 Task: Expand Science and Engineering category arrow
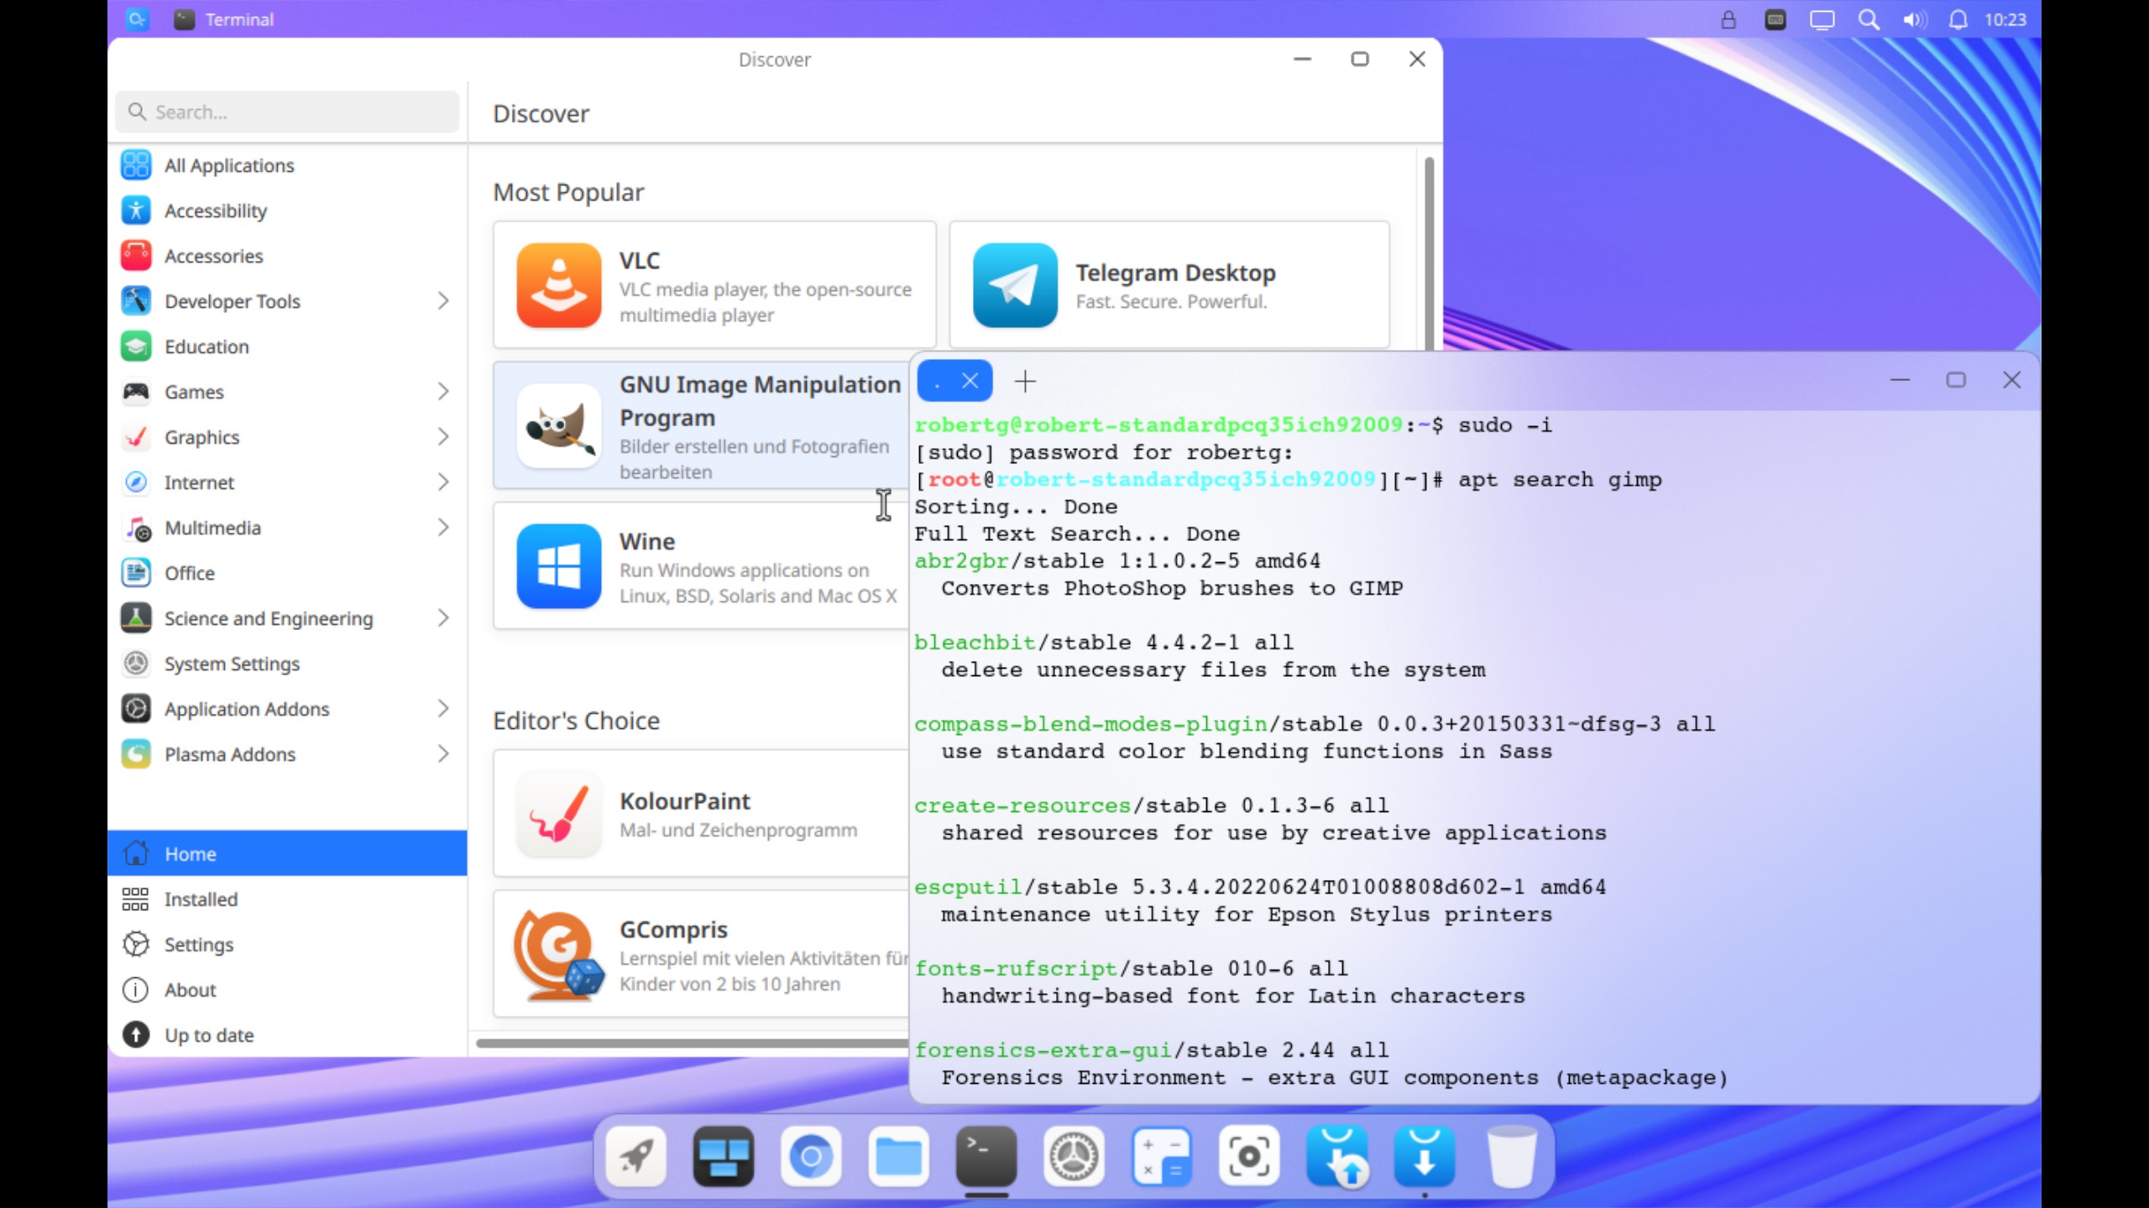443,617
